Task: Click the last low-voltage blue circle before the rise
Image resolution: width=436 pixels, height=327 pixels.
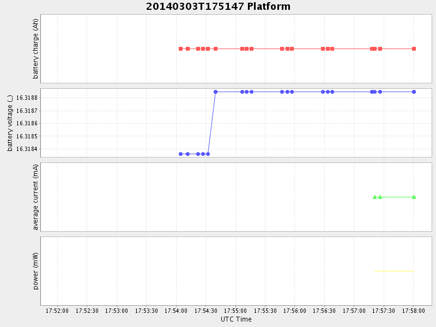Action: click(208, 154)
